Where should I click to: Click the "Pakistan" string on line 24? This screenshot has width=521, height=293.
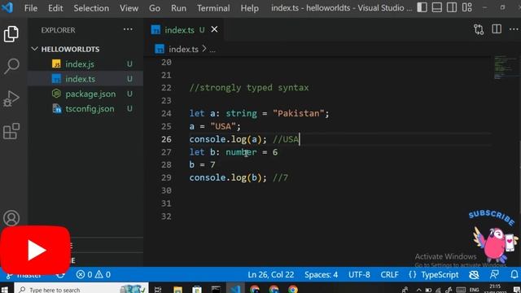coord(298,113)
